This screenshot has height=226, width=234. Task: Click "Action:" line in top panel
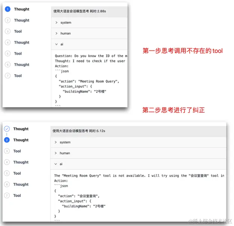click(62, 66)
